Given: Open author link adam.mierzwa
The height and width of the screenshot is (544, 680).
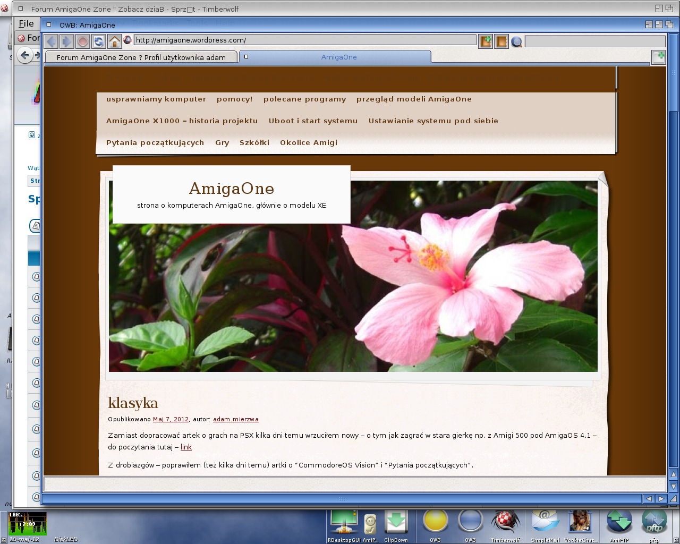Looking at the screenshot, I should click(236, 419).
